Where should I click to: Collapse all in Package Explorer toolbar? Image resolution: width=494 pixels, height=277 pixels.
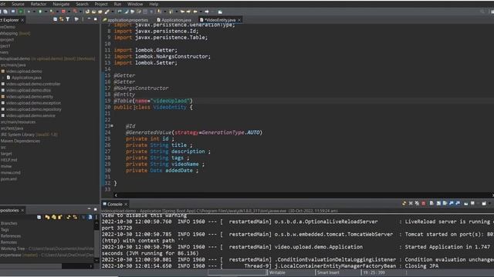point(55,19)
